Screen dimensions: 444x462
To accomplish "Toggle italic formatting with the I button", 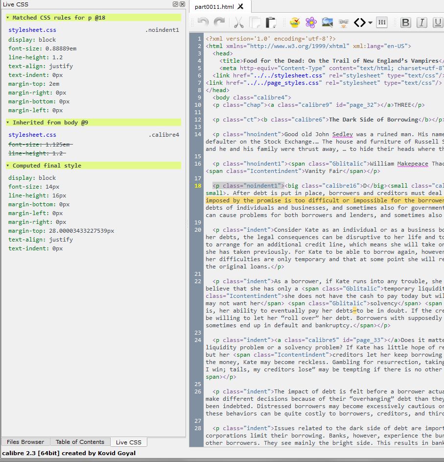I will tap(422, 23).
